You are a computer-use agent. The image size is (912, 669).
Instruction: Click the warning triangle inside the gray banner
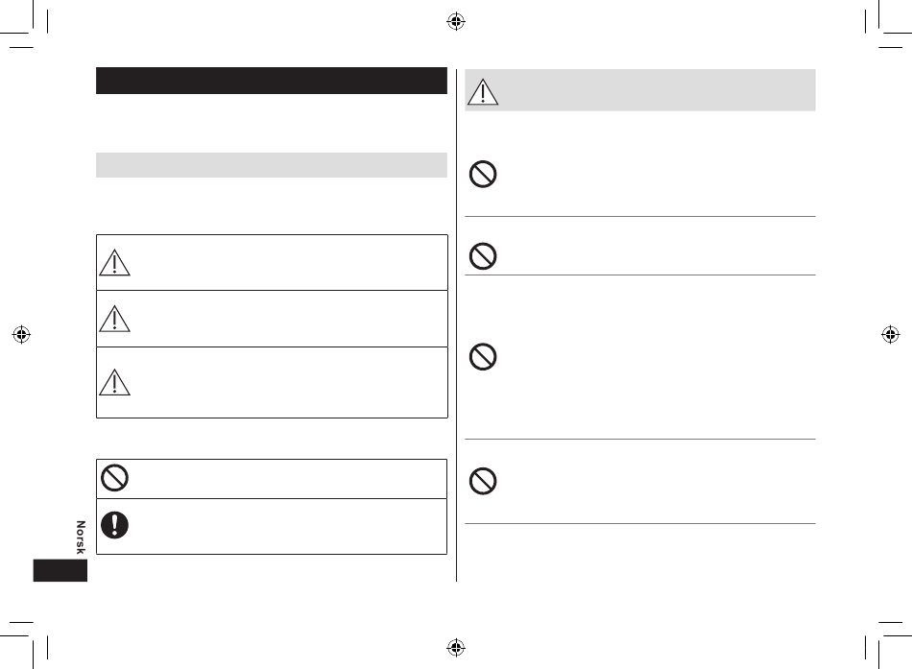[483, 92]
